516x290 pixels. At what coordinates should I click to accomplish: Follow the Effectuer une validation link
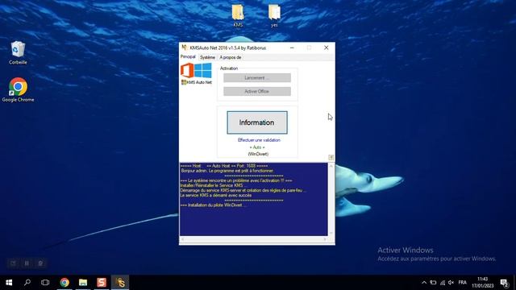259,140
